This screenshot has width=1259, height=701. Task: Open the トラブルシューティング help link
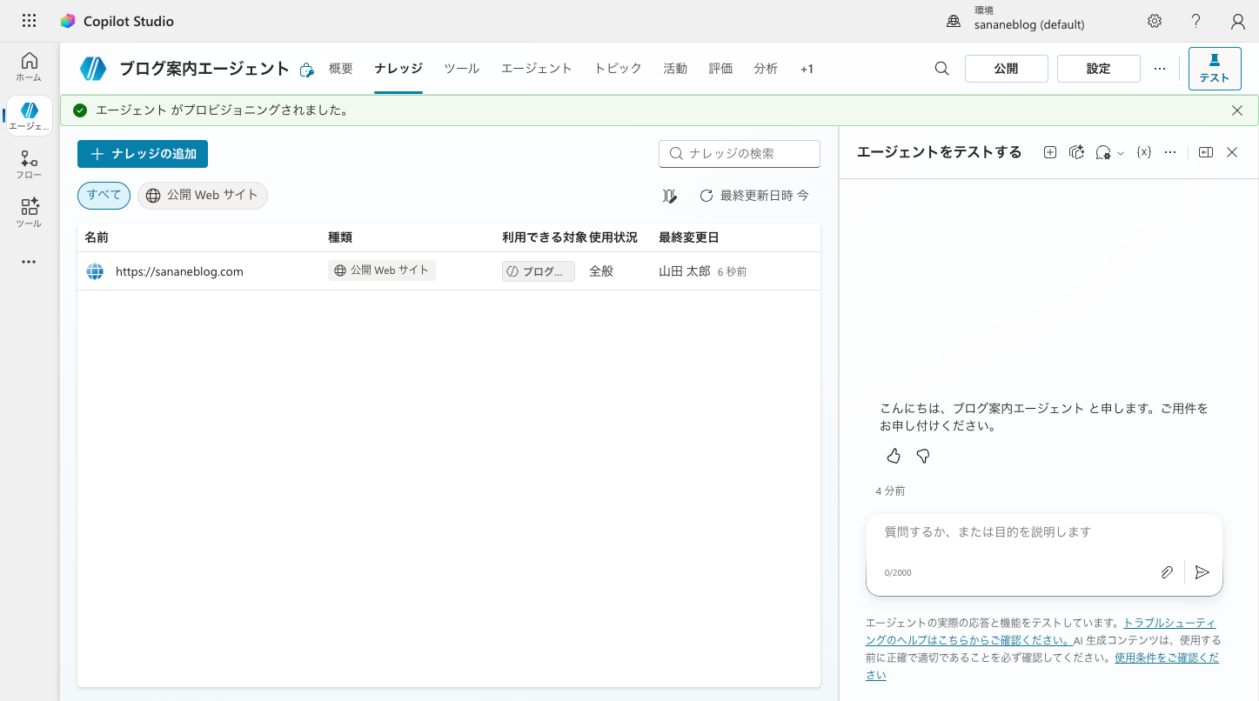pos(1041,631)
